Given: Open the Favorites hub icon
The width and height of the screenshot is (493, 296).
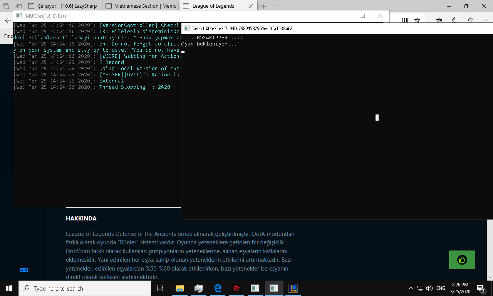Looking at the screenshot, I should pyautogui.click(x=439, y=20).
